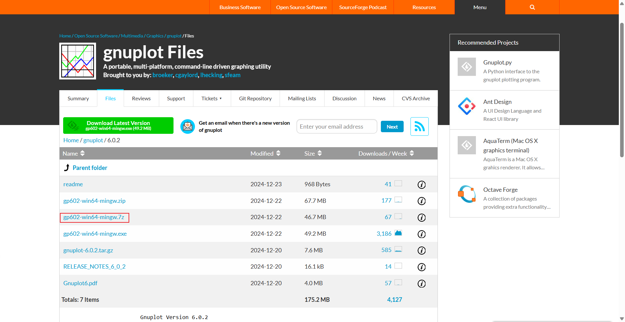Show info icon for gnuplot-6.0.2.tar.gz

[x=422, y=250]
